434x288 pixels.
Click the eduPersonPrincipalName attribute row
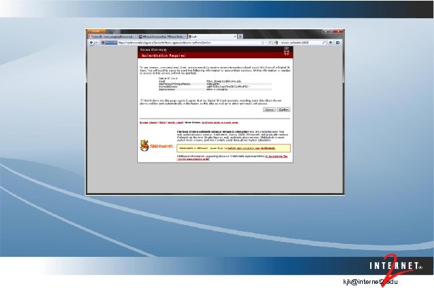click(x=215, y=84)
